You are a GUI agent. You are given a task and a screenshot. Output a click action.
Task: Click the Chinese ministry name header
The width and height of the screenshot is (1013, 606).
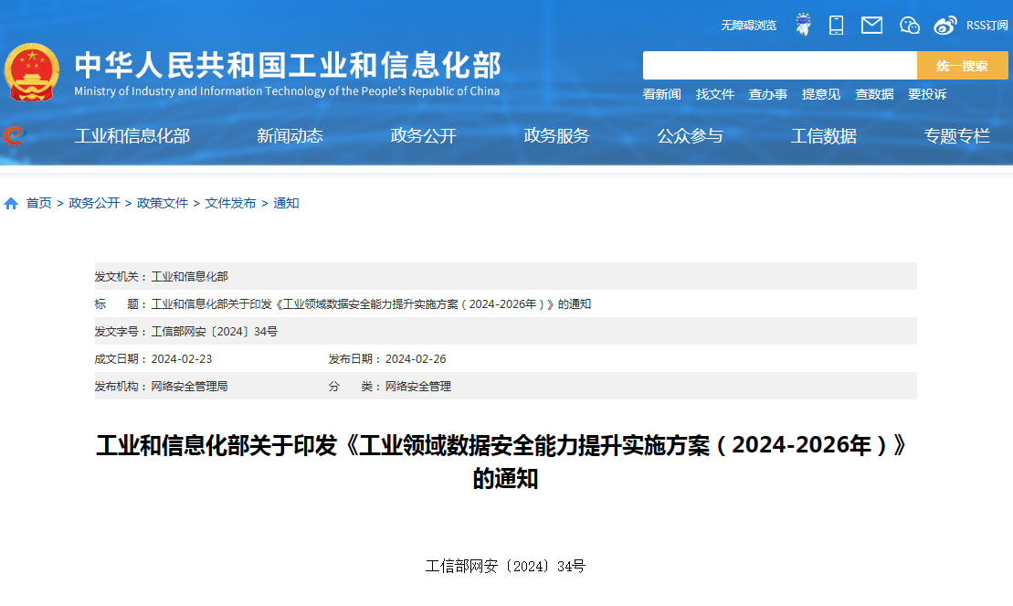[x=288, y=65]
